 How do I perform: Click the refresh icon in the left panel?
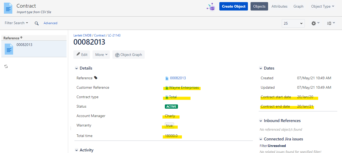(x=6, y=67)
